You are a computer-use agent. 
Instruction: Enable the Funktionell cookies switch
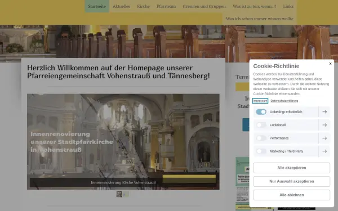pyautogui.click(x=261, y=125)
